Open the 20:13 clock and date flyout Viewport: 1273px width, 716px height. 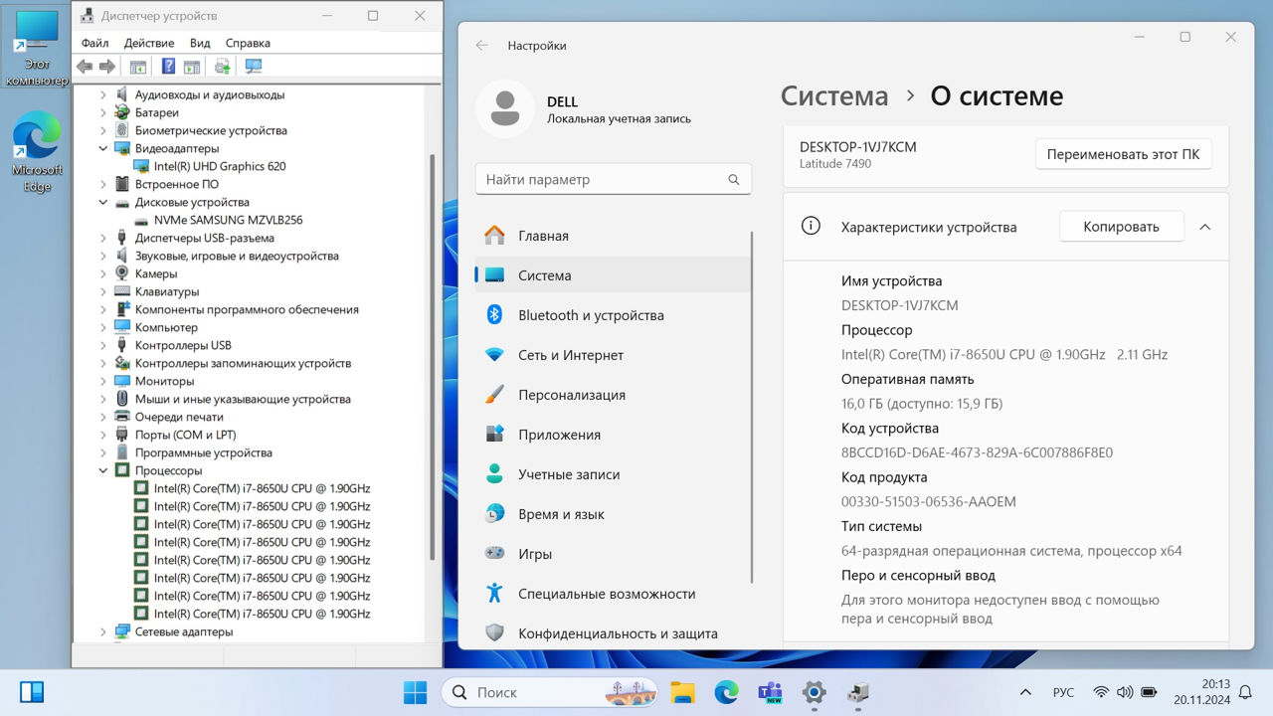pyautogui.click(x=1202, y=692)
